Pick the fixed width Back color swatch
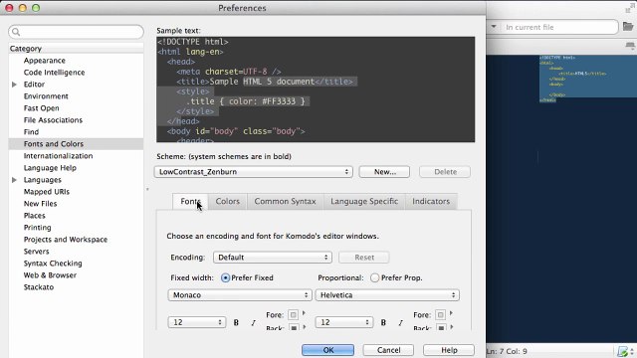This screenshot has height=358, width=637. coord(294,327)
